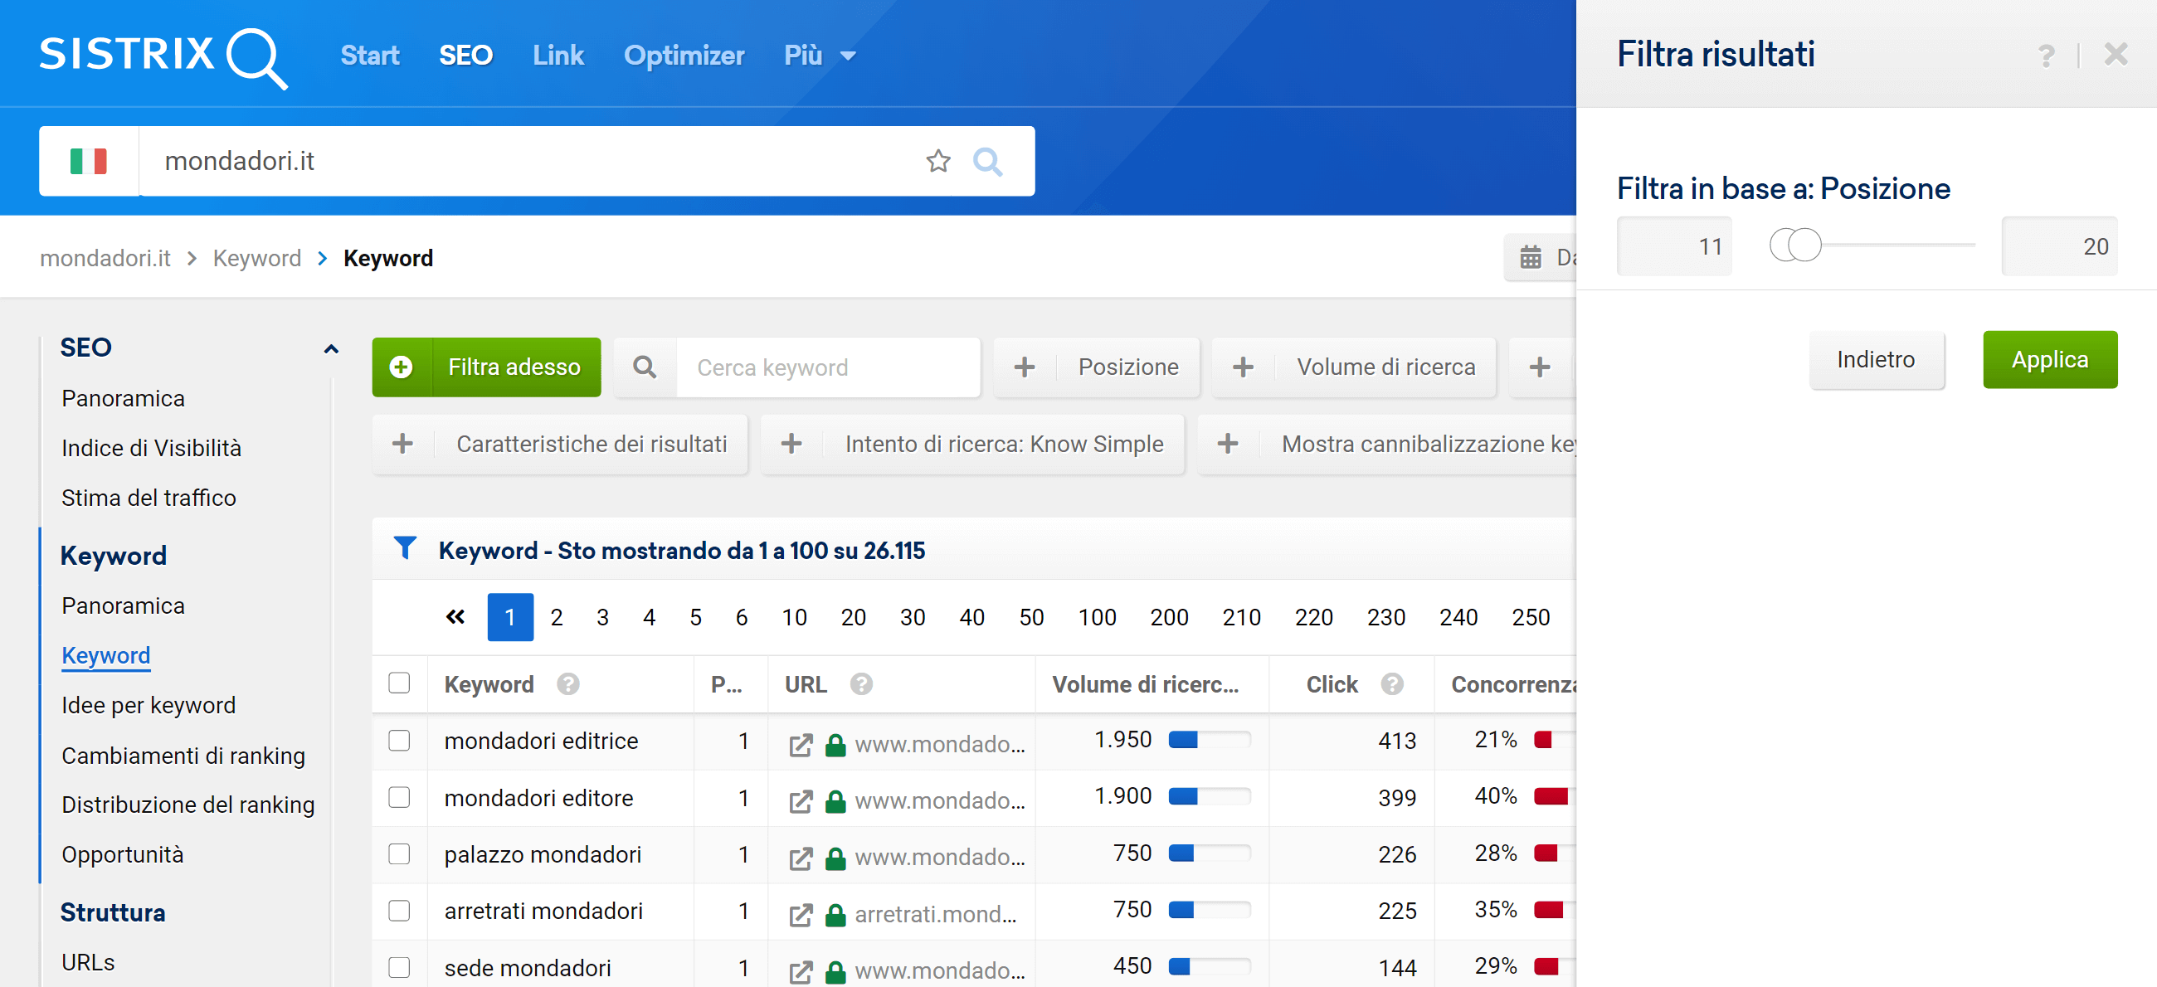This screenshot has width=2157, height=987.
Task: Click the help icon next to URL column
Action: (x=861, y=684)
